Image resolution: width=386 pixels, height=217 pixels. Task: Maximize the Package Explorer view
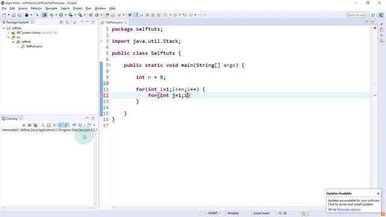pos(93,22)
